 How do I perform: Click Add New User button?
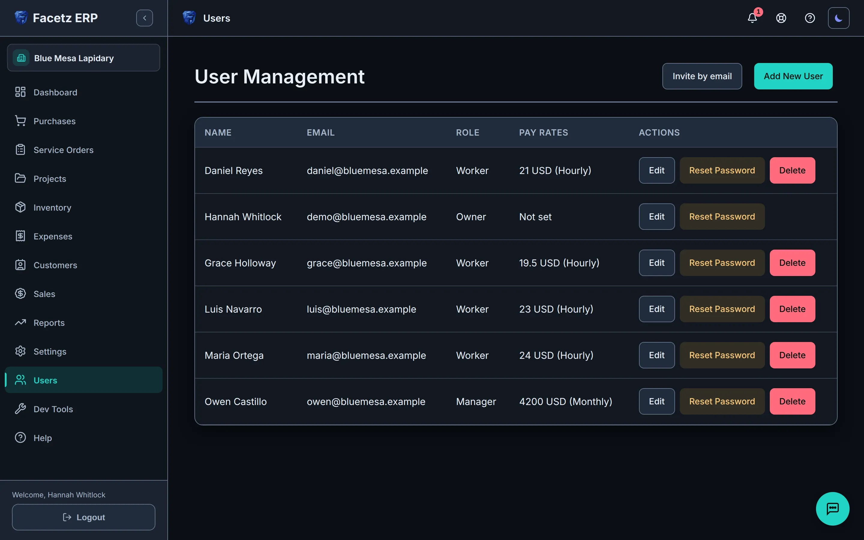[793, 76]
